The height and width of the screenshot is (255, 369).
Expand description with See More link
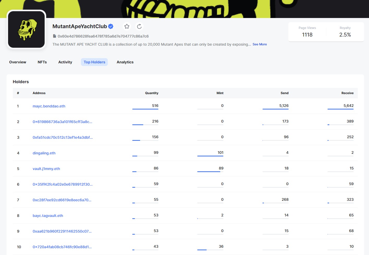[x=260, y=44]
